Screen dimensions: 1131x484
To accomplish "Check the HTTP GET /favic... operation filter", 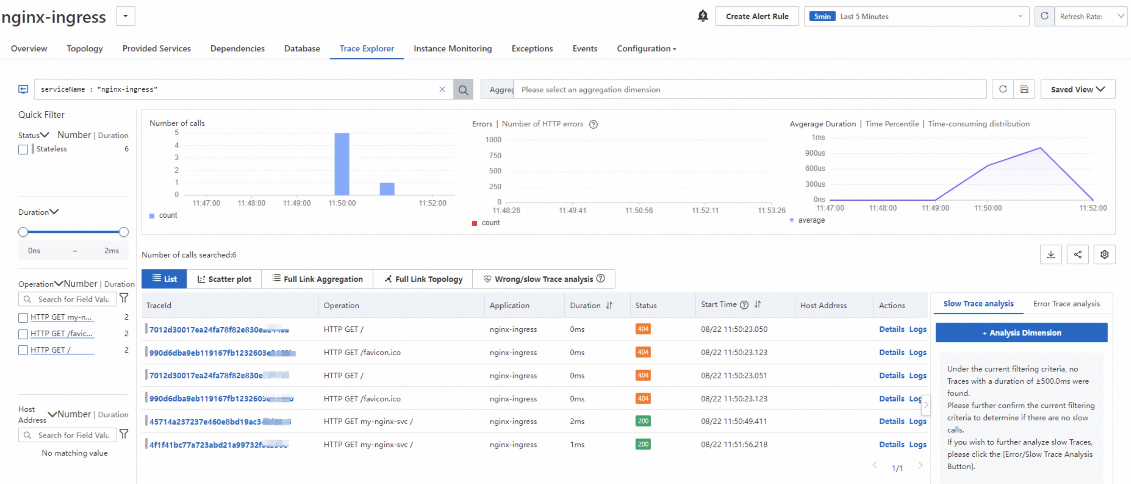I will (x=23, y=334).
